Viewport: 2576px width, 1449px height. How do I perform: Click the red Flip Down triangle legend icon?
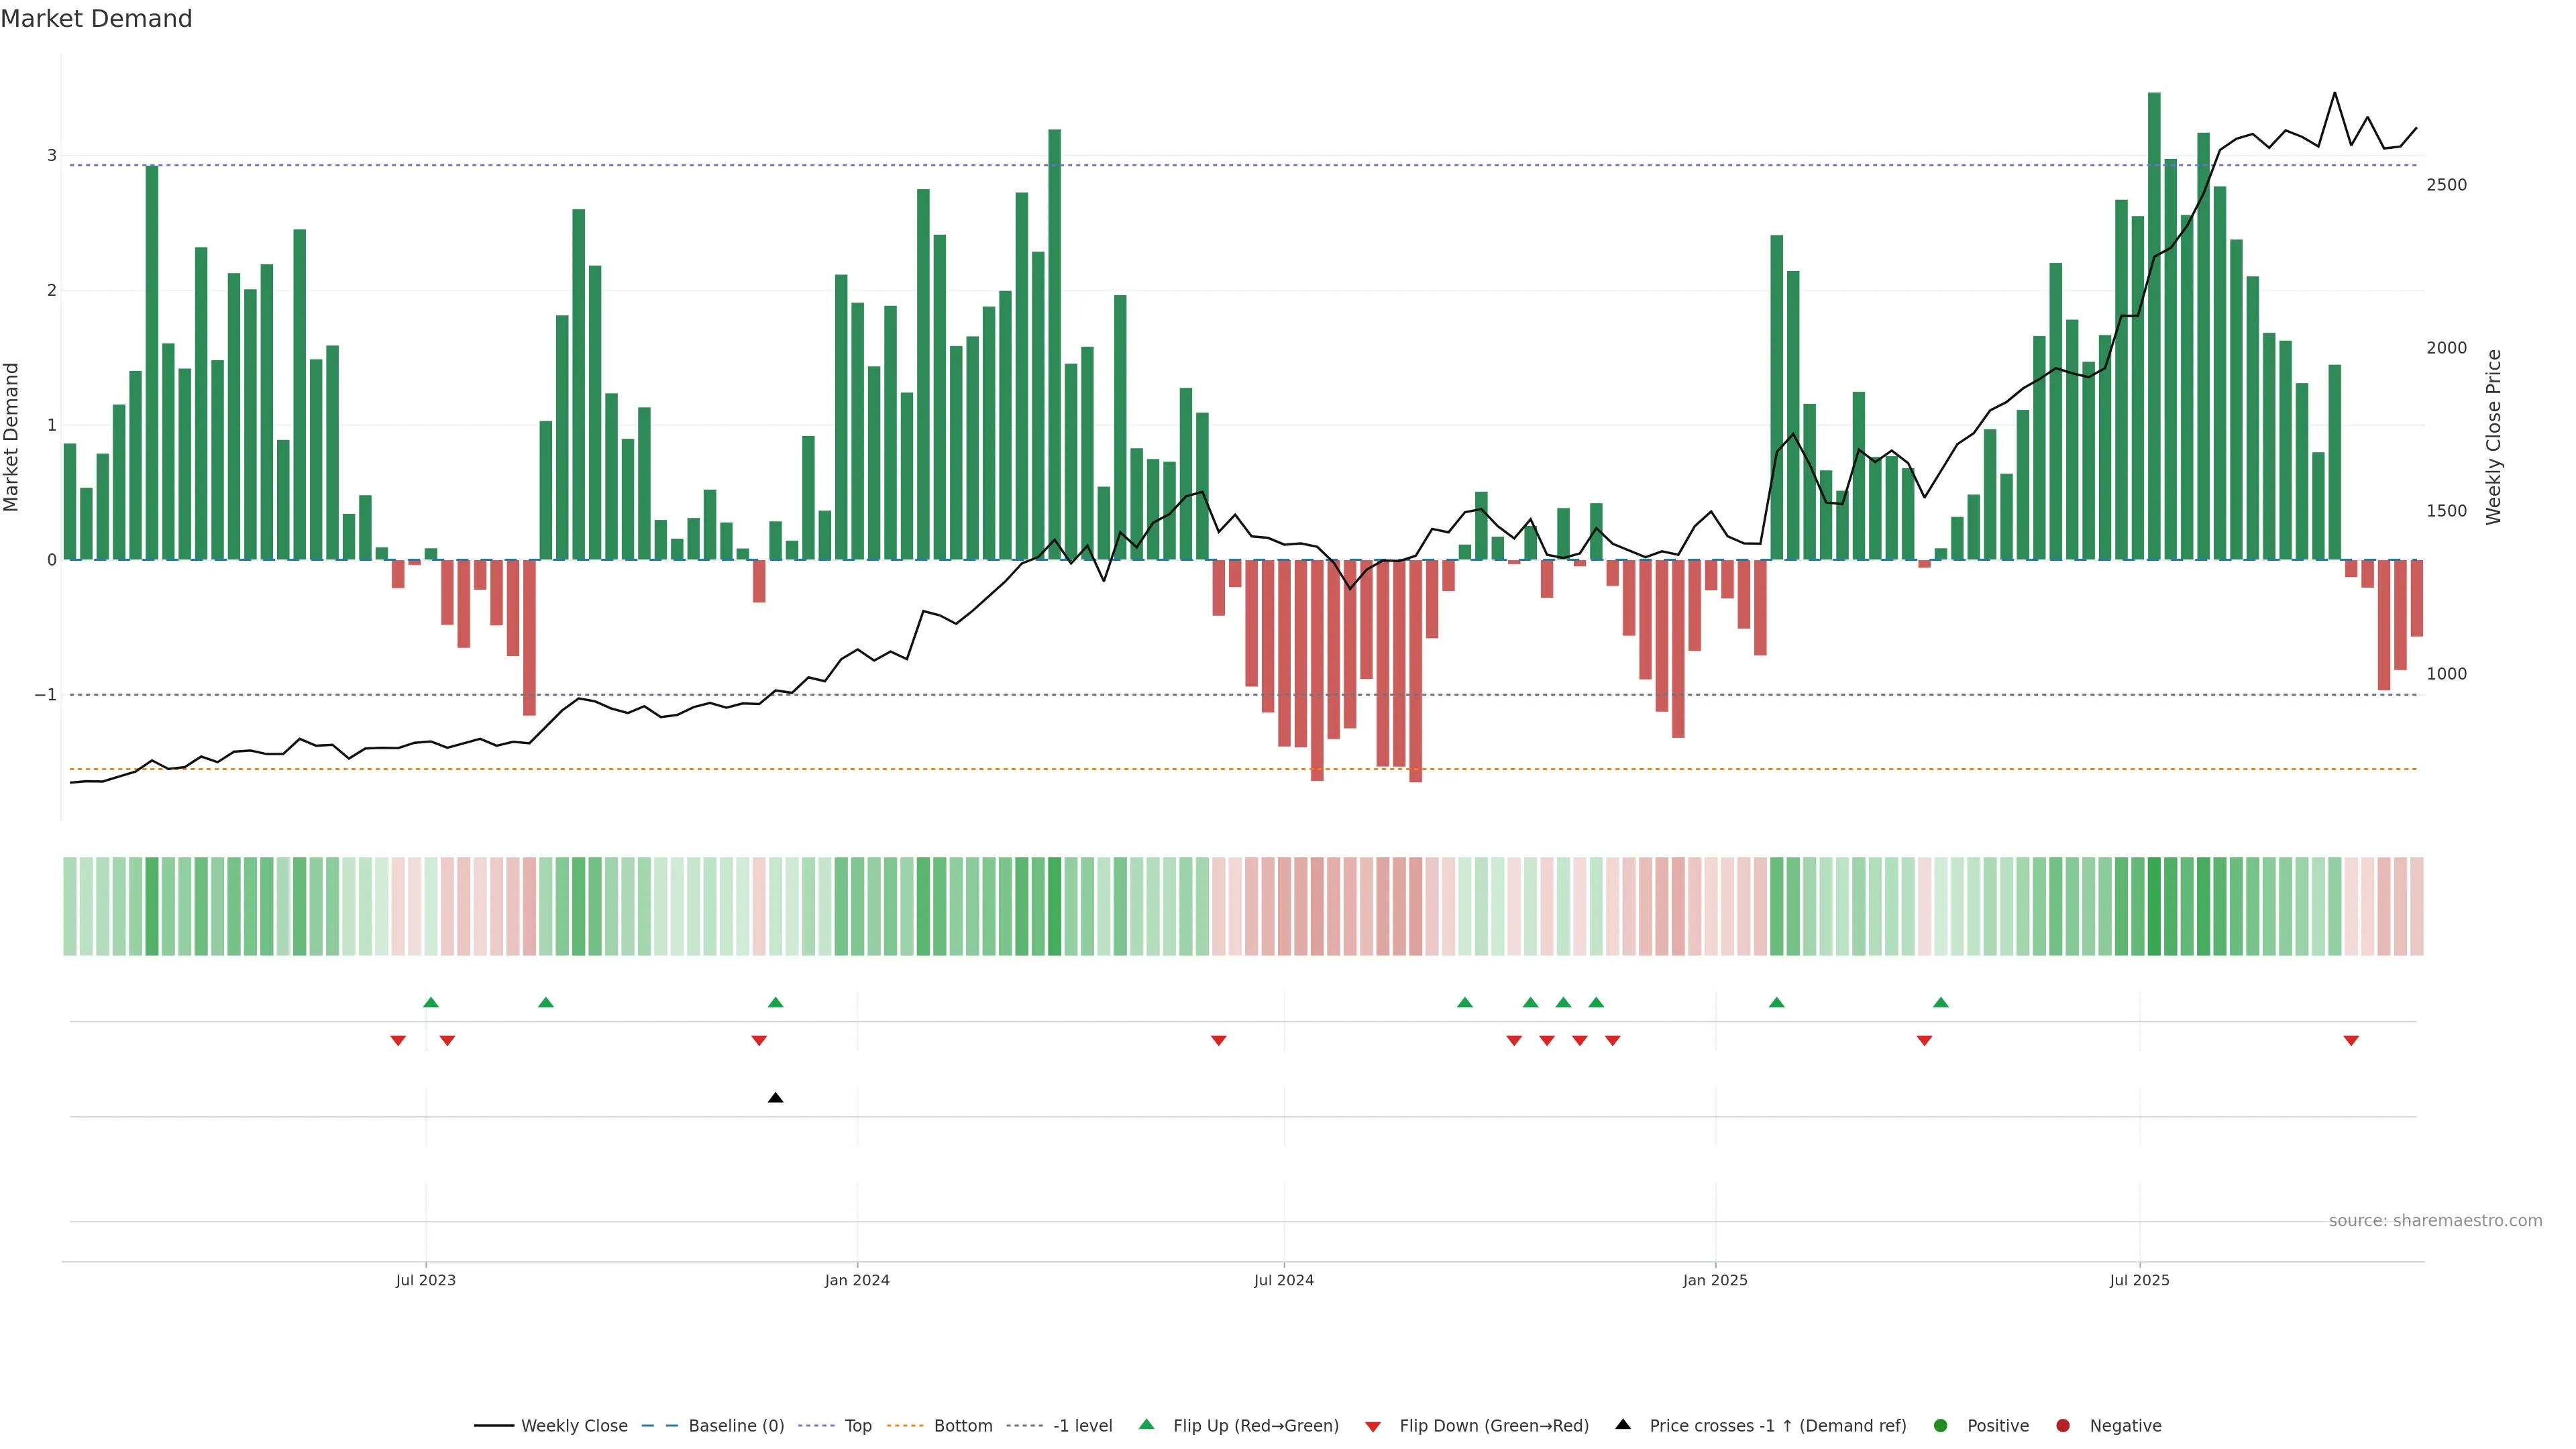pos(1373,1426)
